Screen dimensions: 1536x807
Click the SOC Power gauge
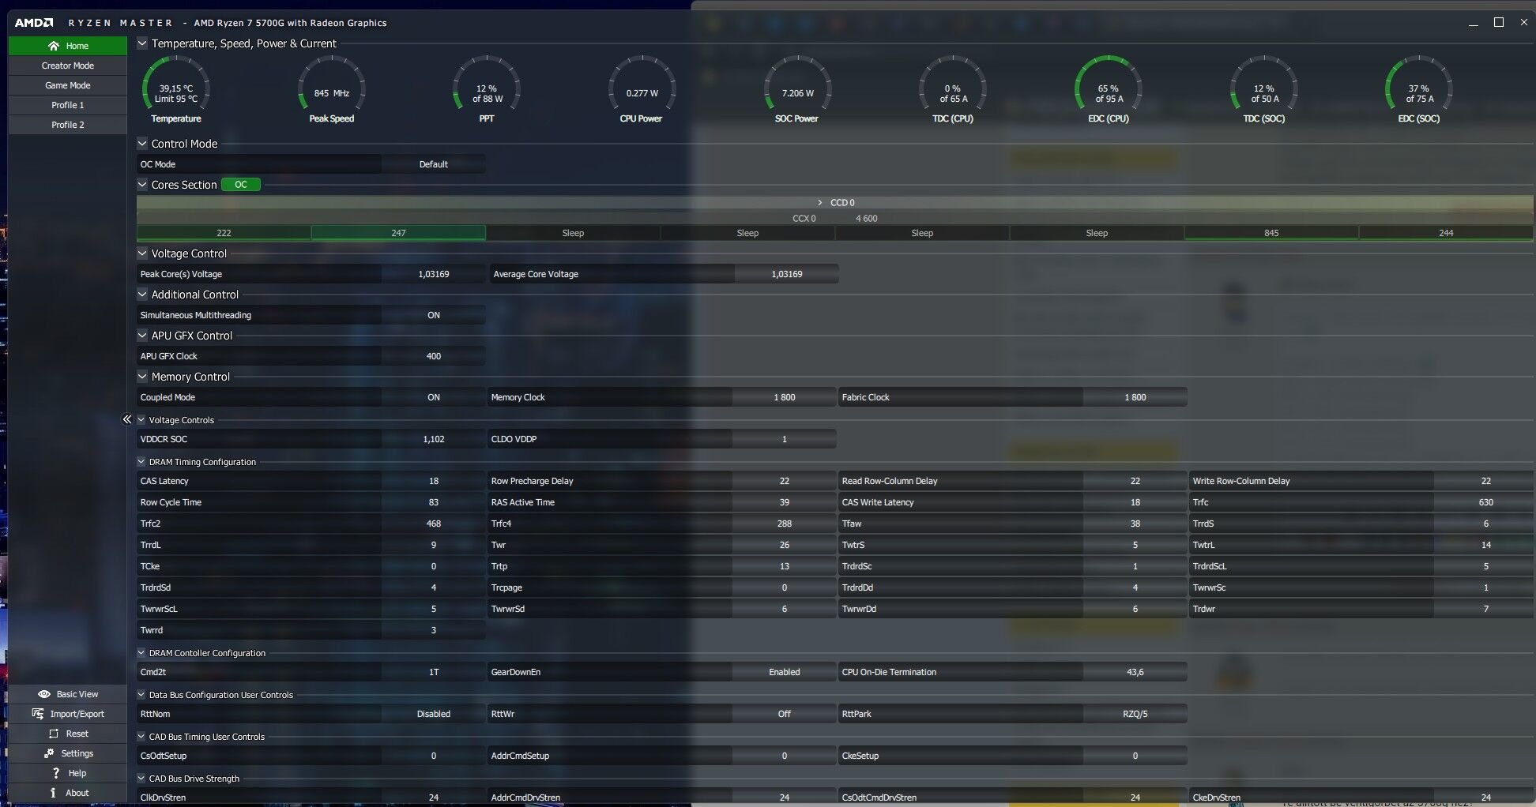coord(797,91)
